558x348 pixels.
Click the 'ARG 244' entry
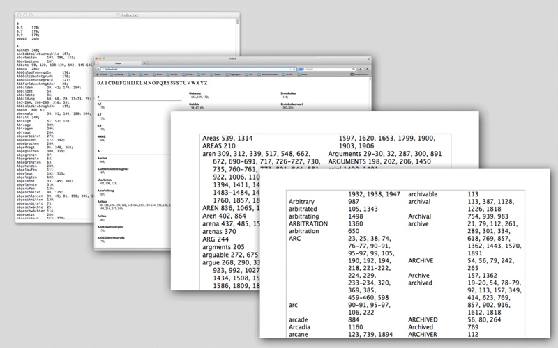pyautogui.click(x=216, y=239)
